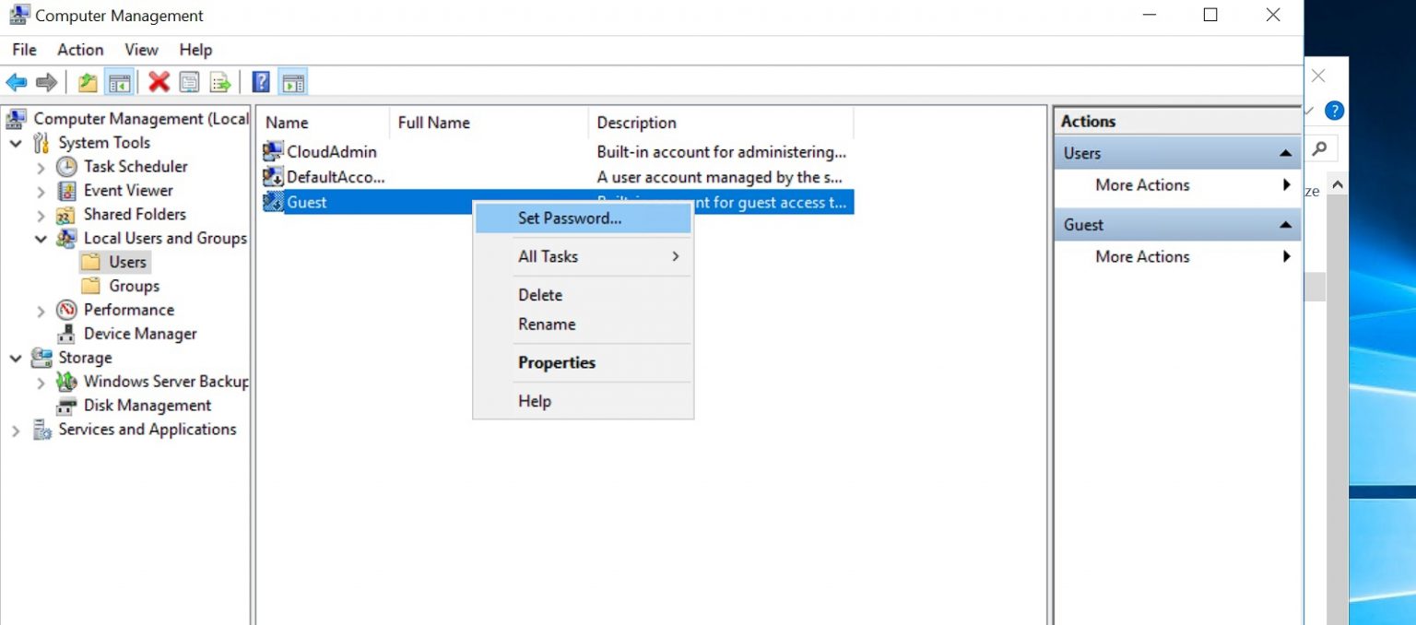The height and width of the screenshot is (625, 1416).
Task: Click the Export List toolbar icon
Action: [x=219, y=81]
